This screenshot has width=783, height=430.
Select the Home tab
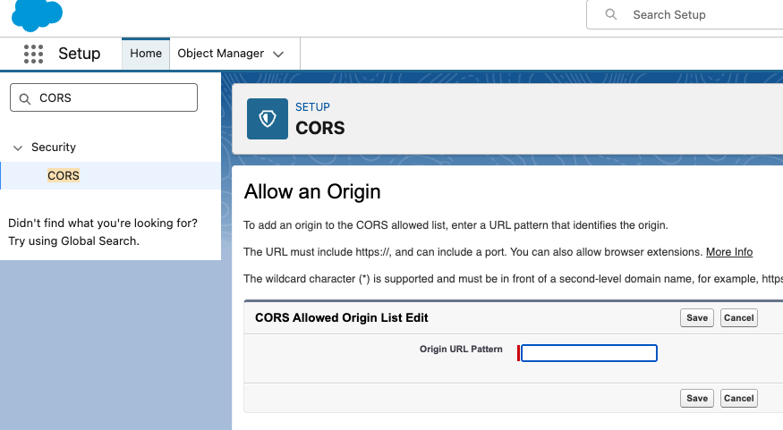pos(146,54)
